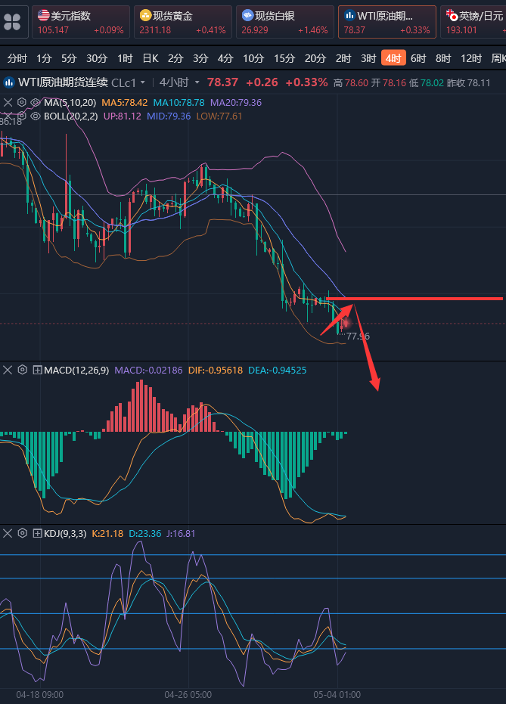Close the MACD(12,26,9) panel with X

tap(8, 371)
